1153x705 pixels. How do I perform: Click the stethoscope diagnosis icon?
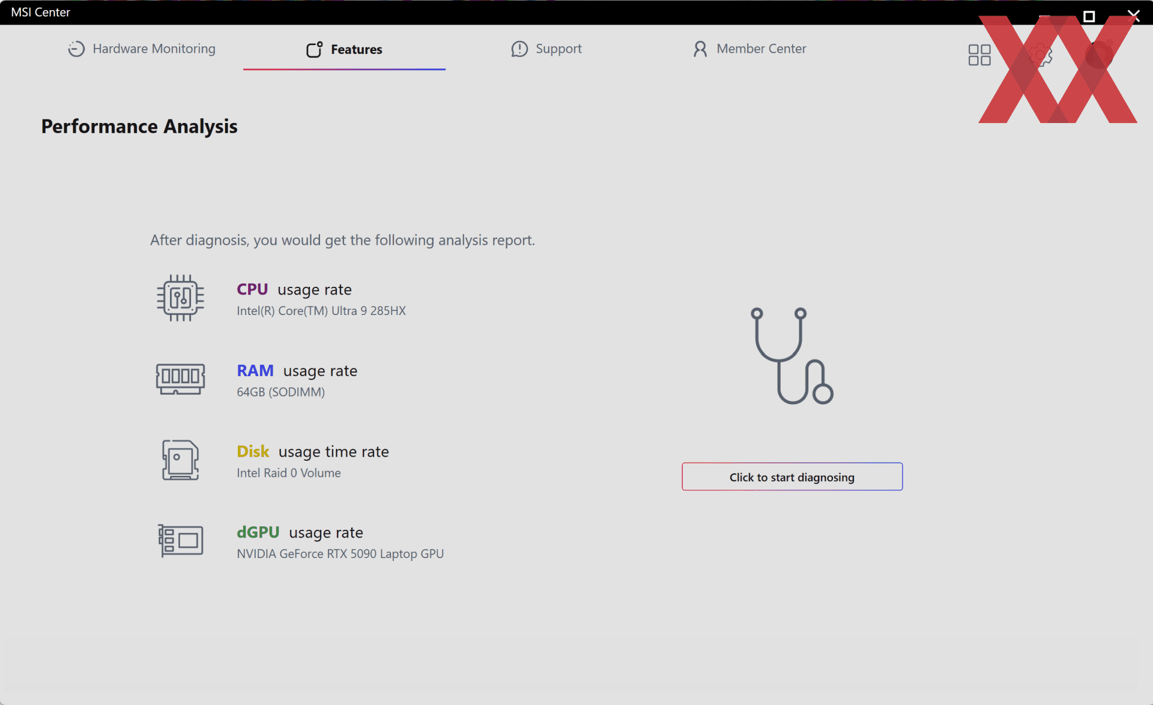click(792, 356)
